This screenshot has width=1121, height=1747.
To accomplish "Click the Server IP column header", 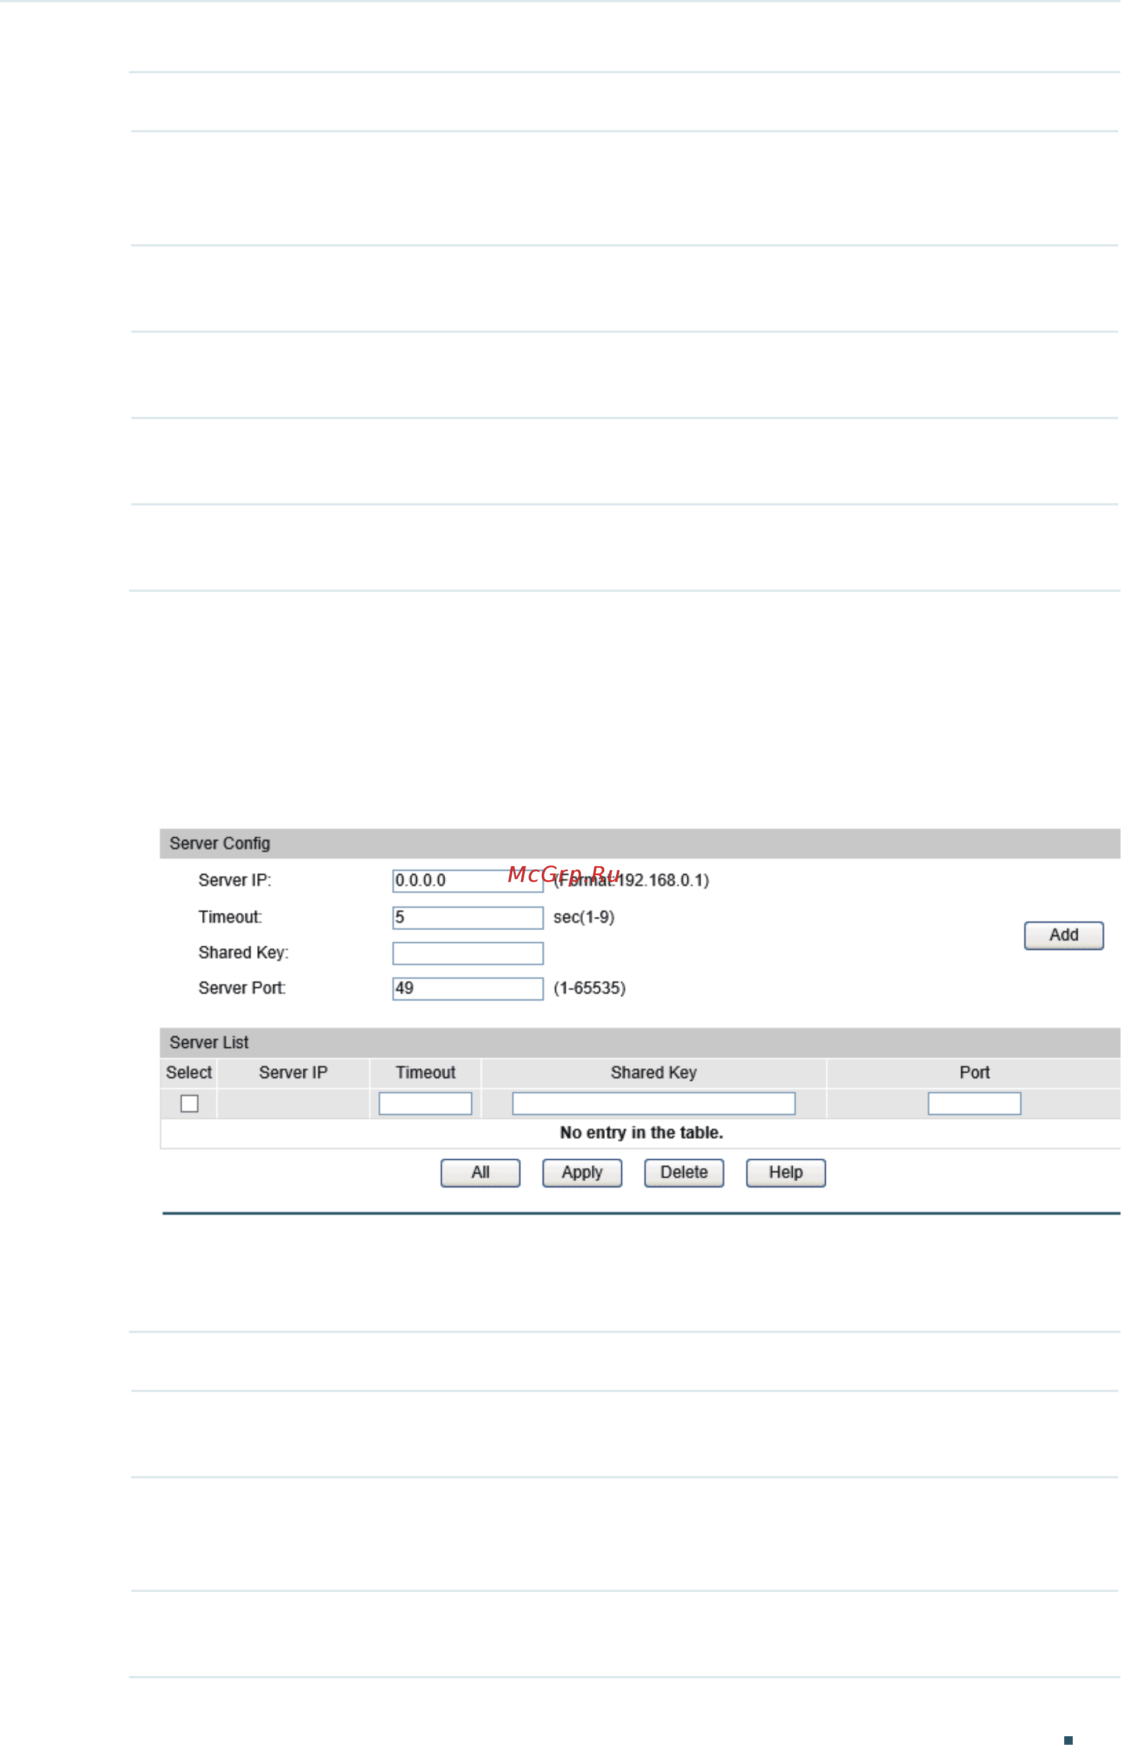I will [294, 1073].
